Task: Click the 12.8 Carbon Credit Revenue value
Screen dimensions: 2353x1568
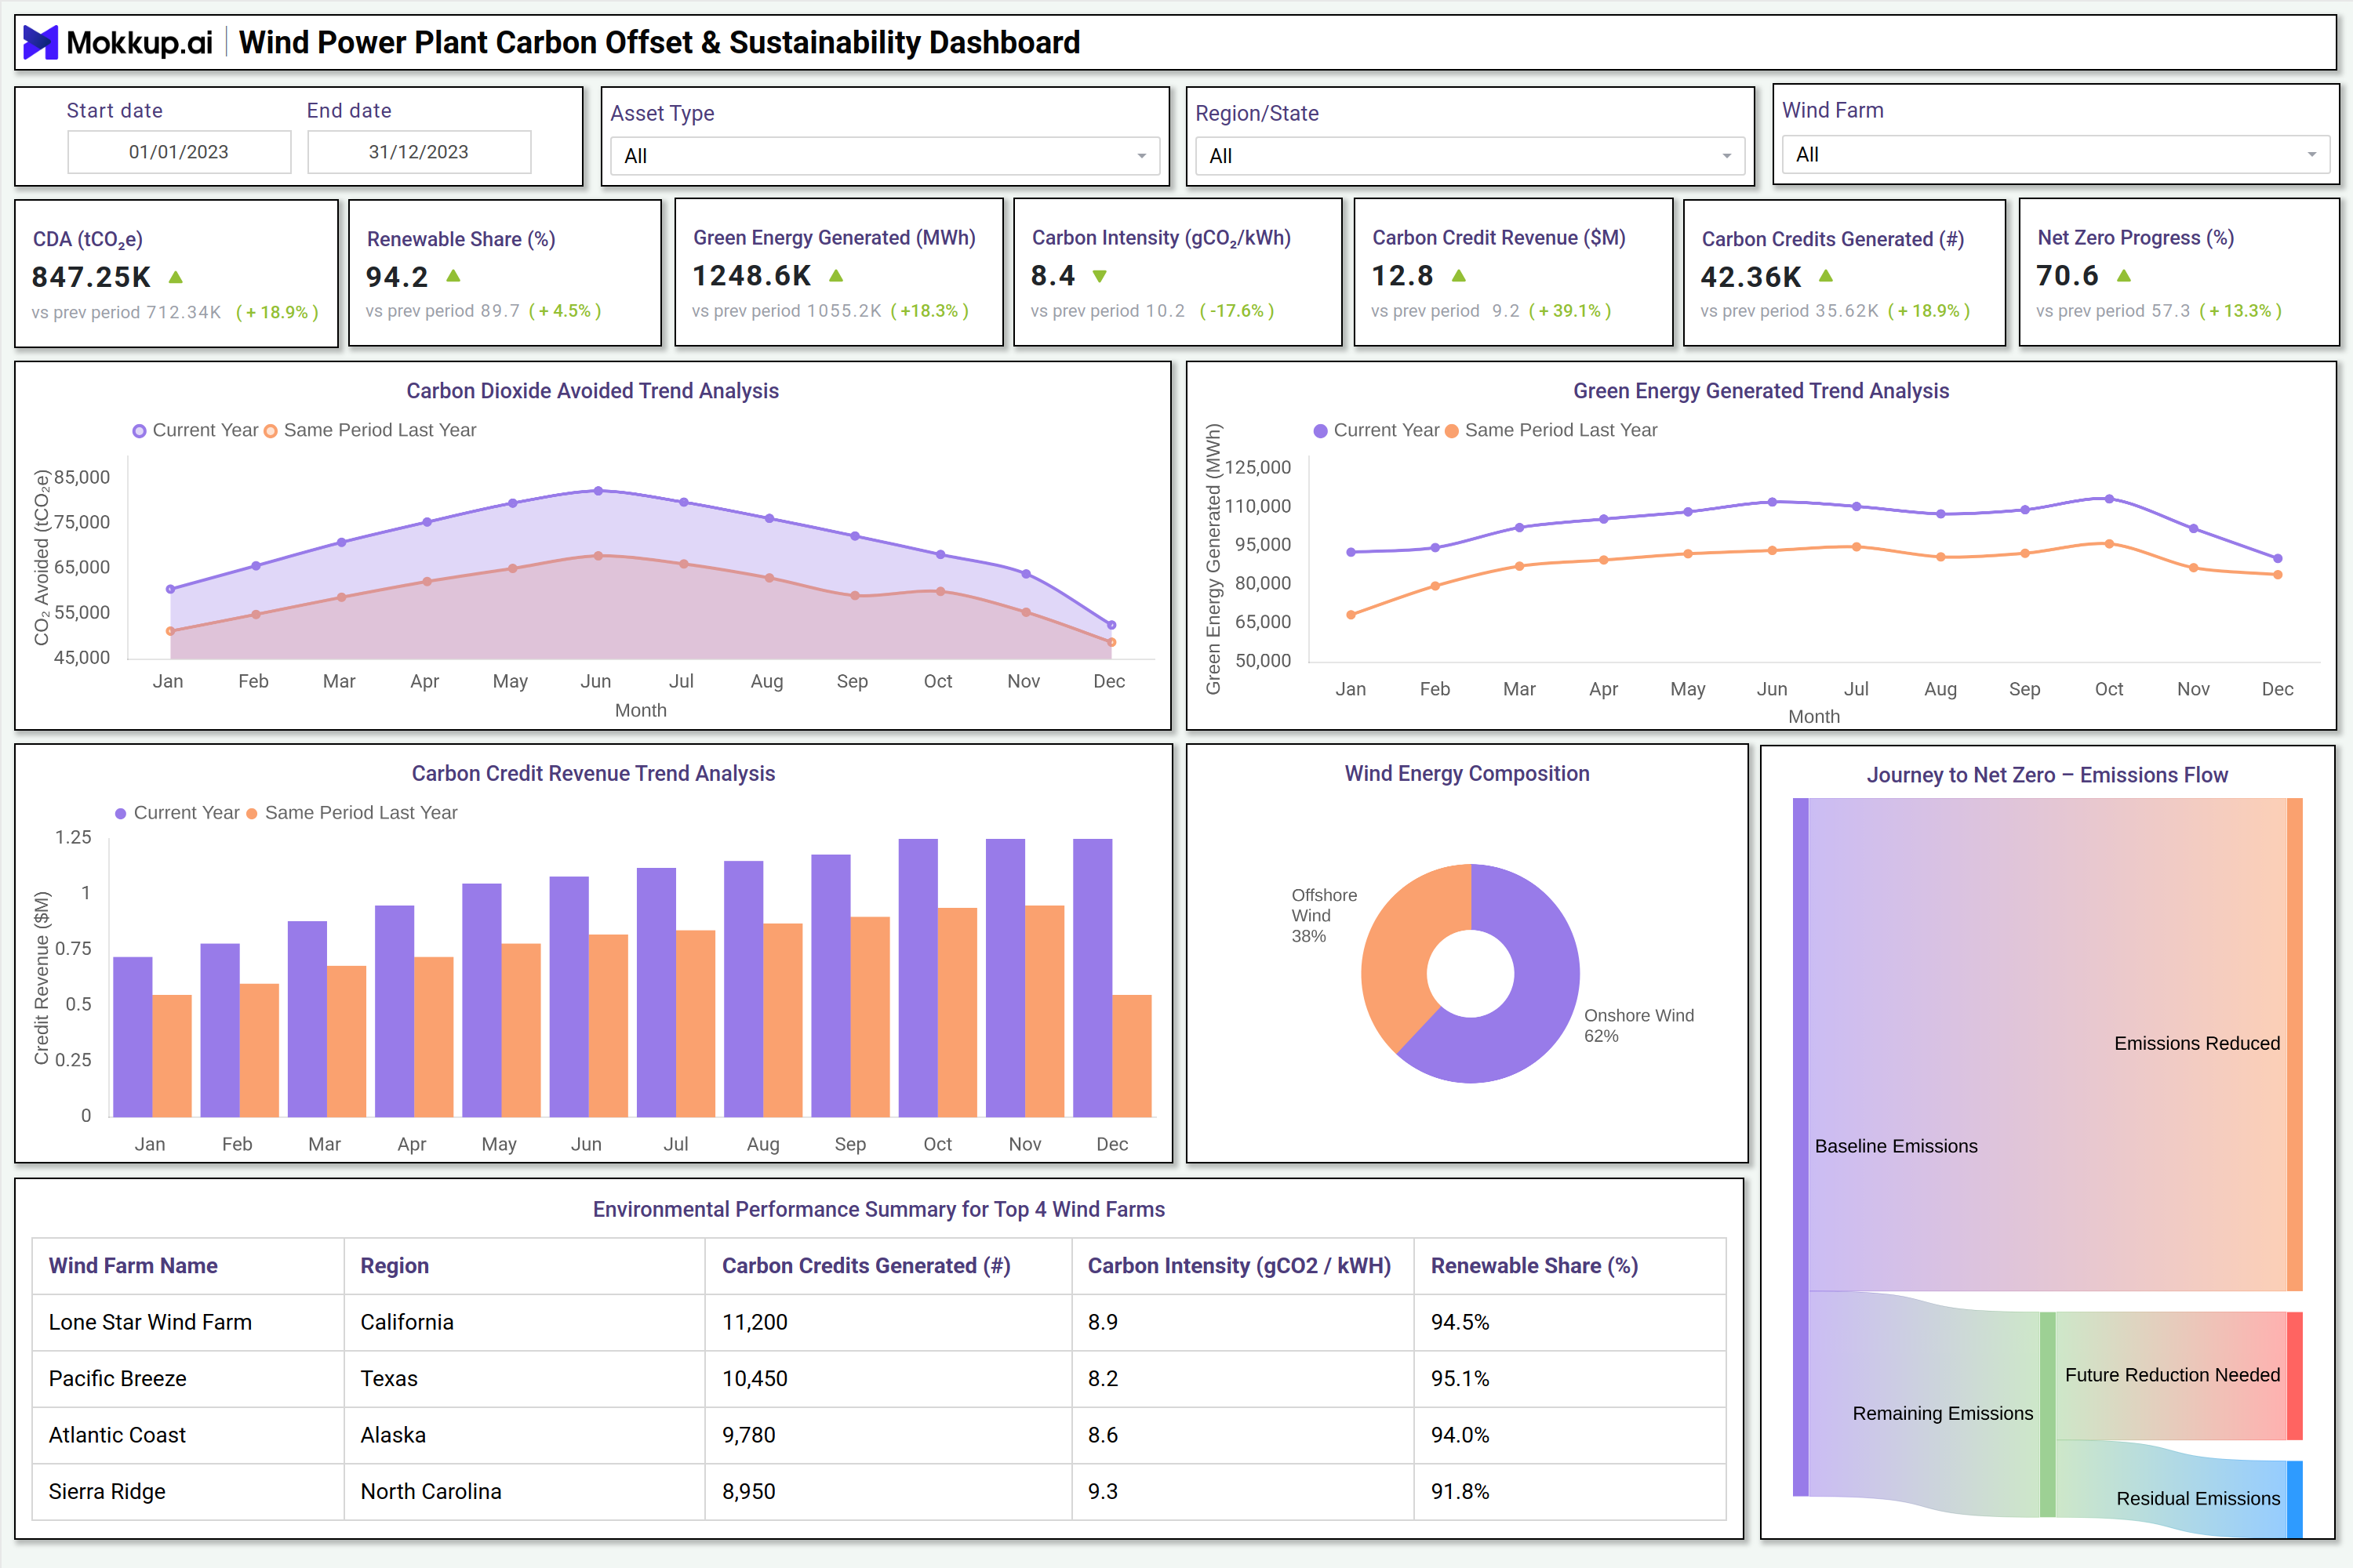Action: (1402, 275)
